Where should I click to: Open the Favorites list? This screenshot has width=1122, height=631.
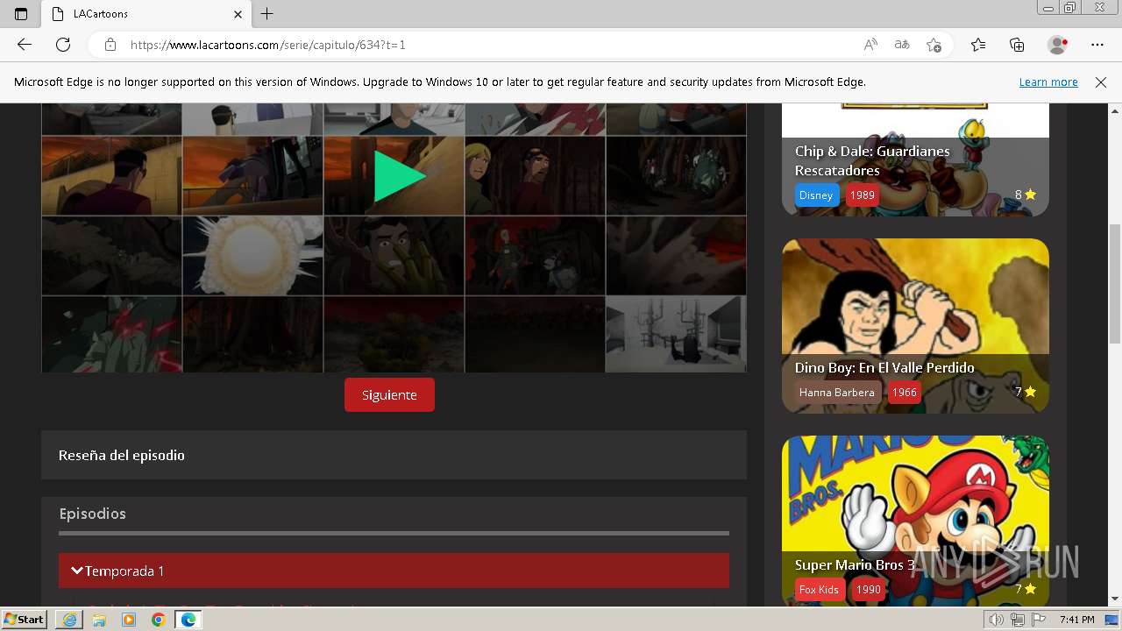pyautogui.click(x=978, y=45)
